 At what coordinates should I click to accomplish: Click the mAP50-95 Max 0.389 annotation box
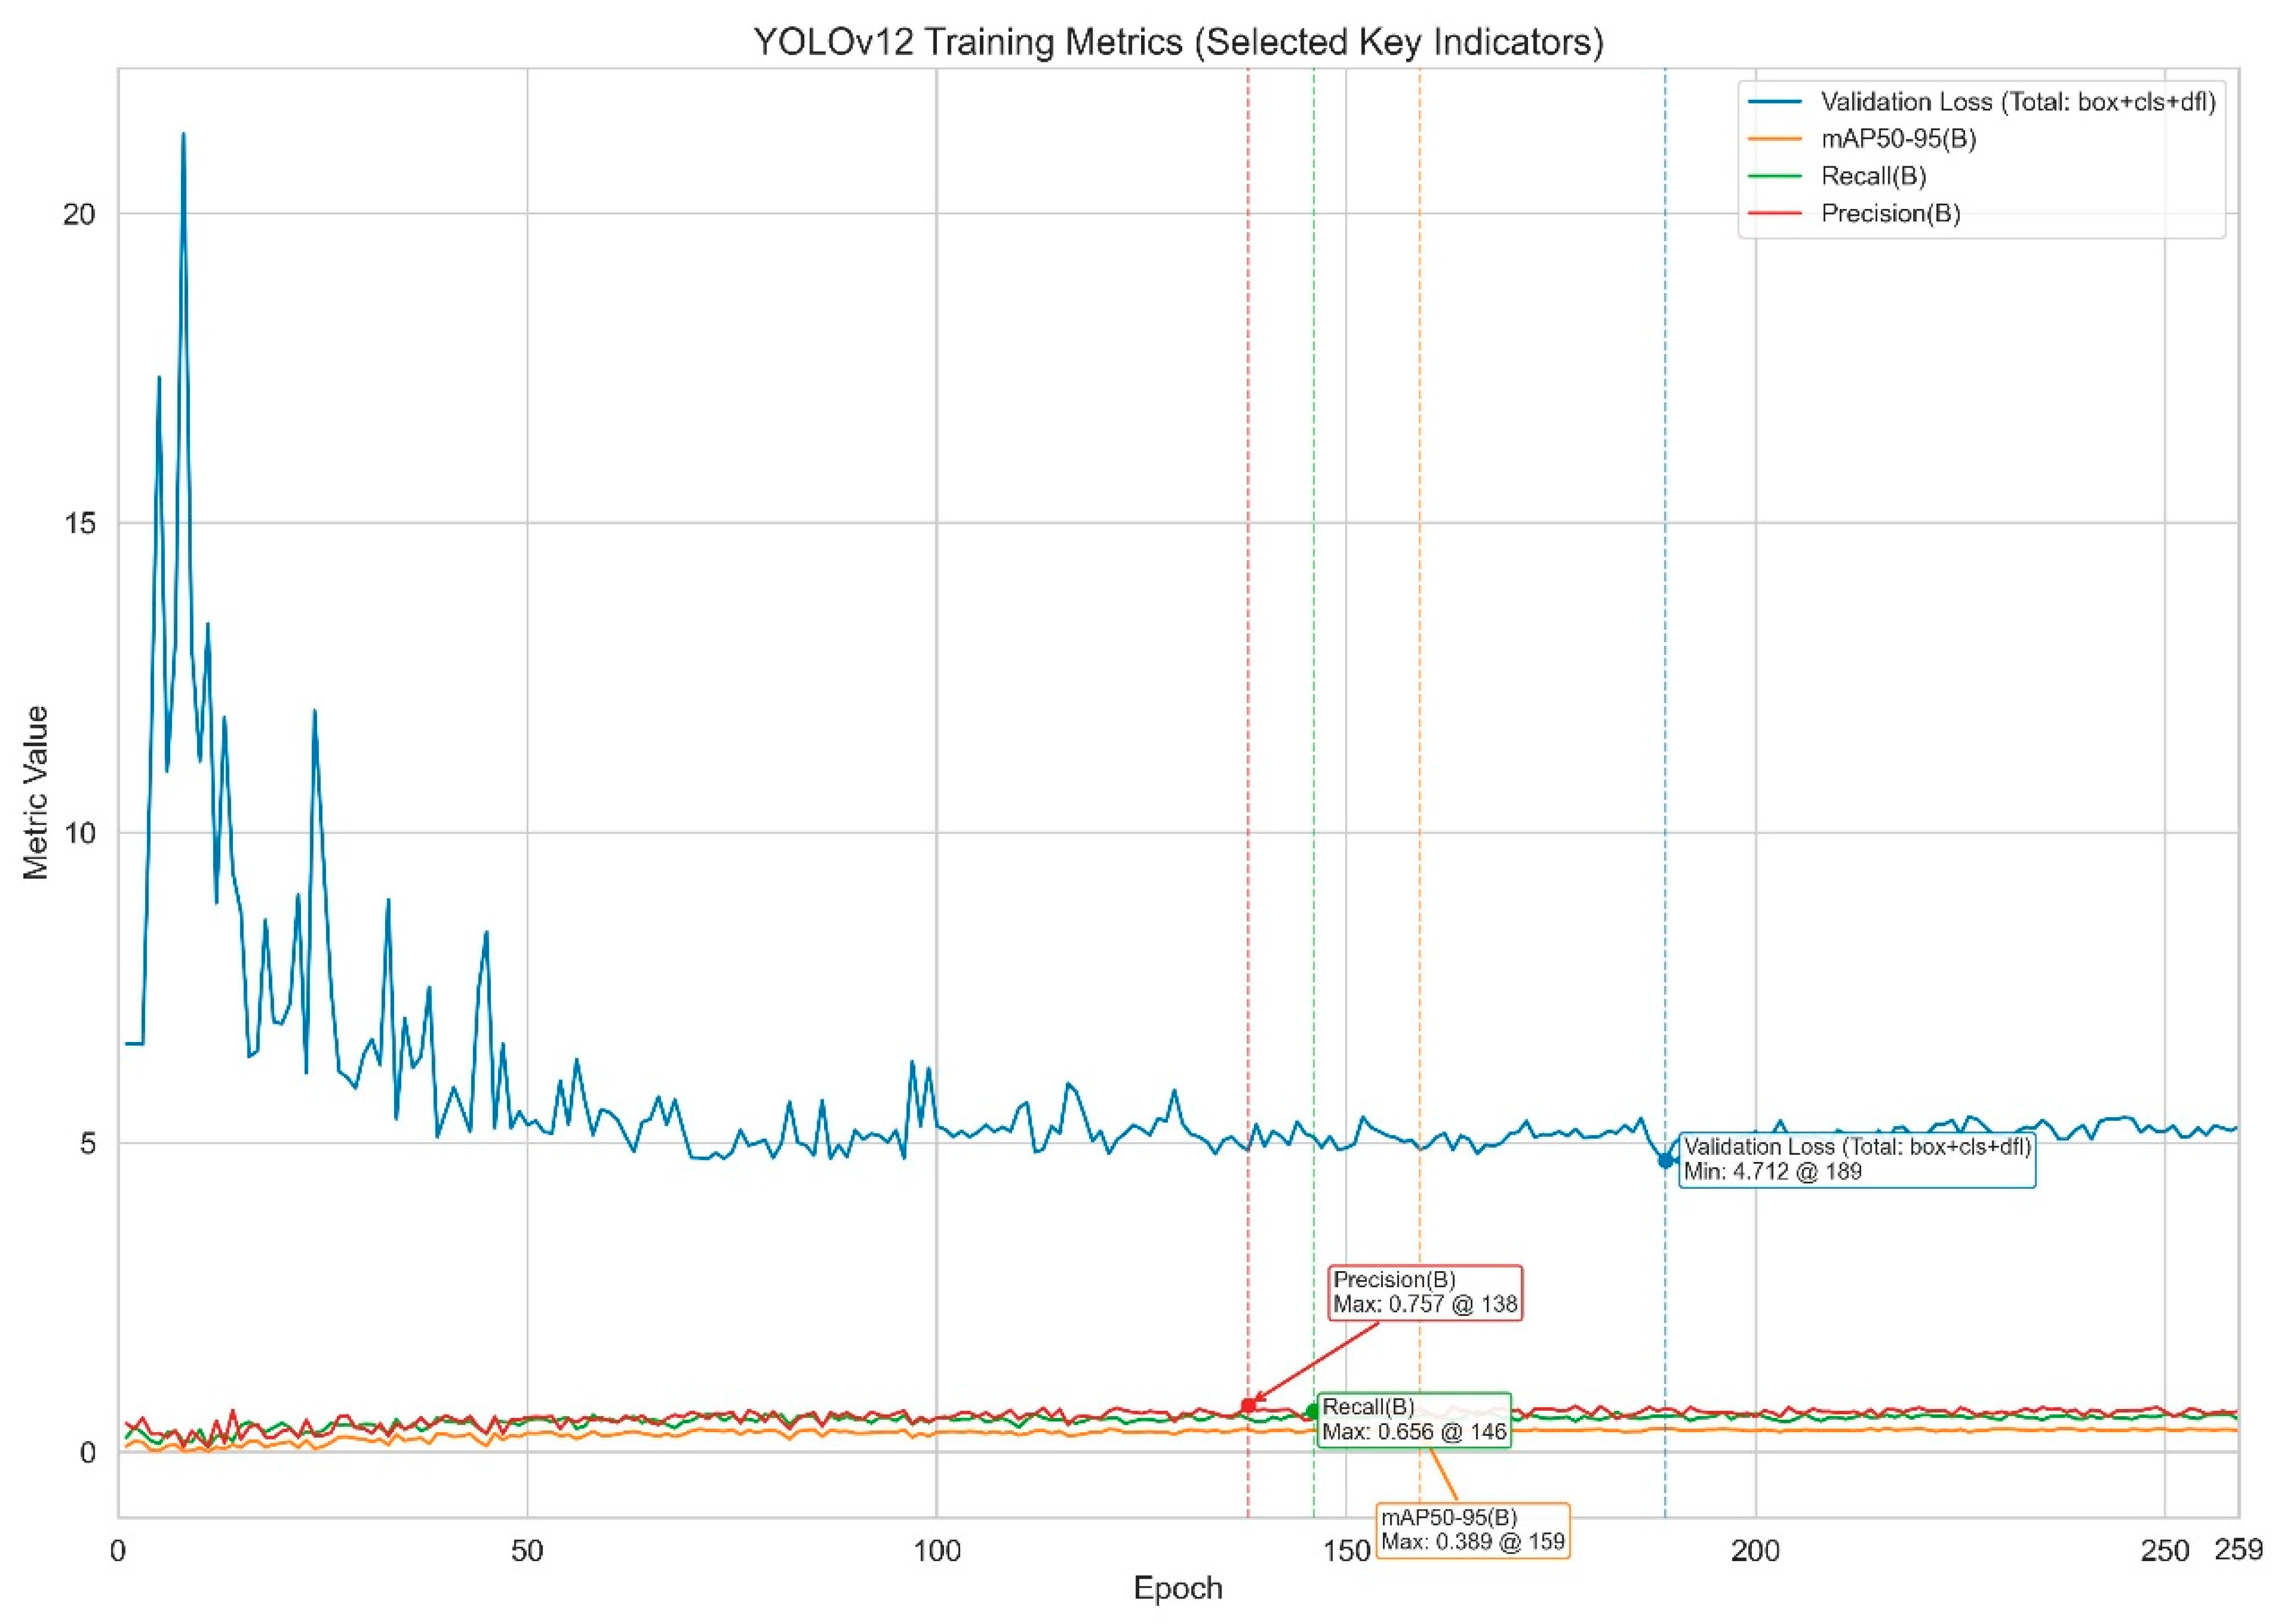click(x=1472, y=1529)
